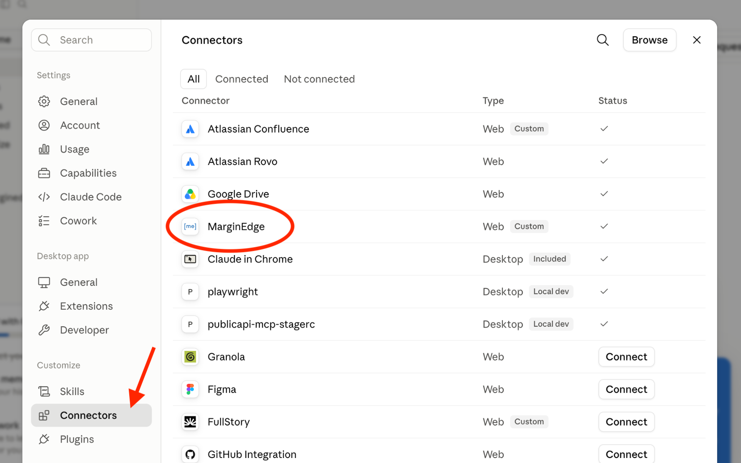Screen dimensions: 741x463
Task: Open the Capabilities settings page
Action: tap(91, 173)
